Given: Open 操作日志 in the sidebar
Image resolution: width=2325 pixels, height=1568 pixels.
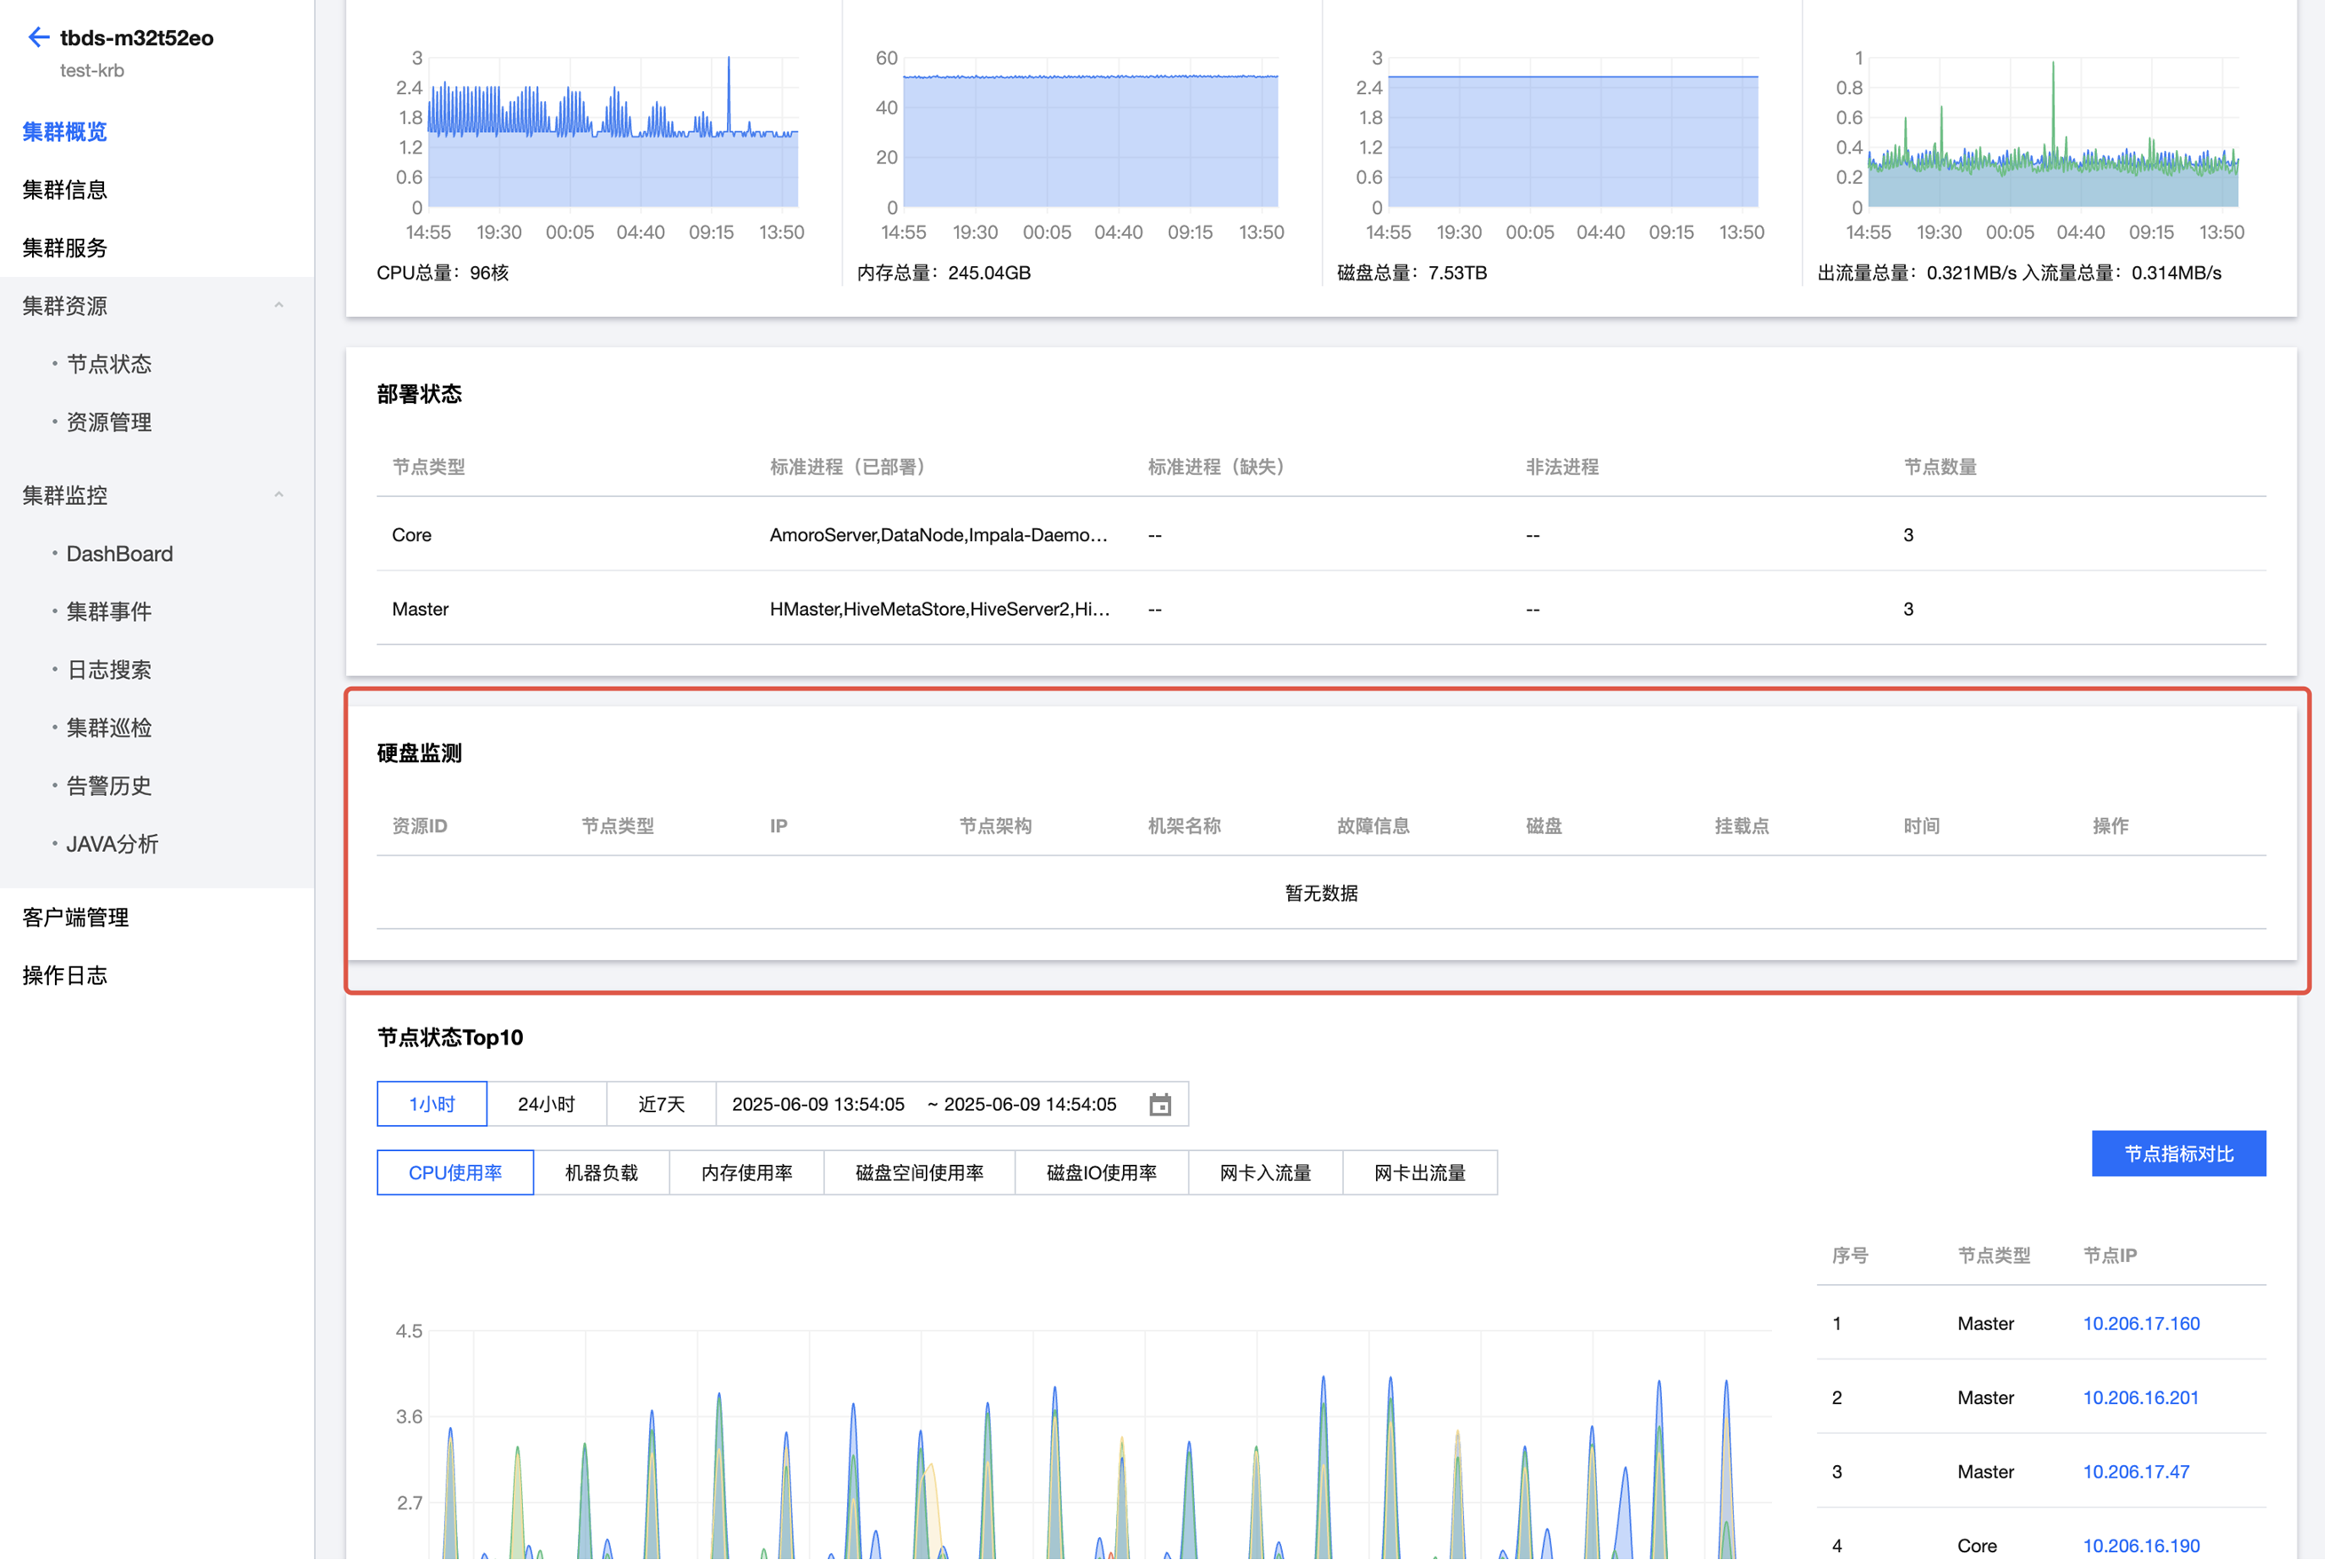Looking at the screenshot, I should pyautogui.click(x=65, y=976).
